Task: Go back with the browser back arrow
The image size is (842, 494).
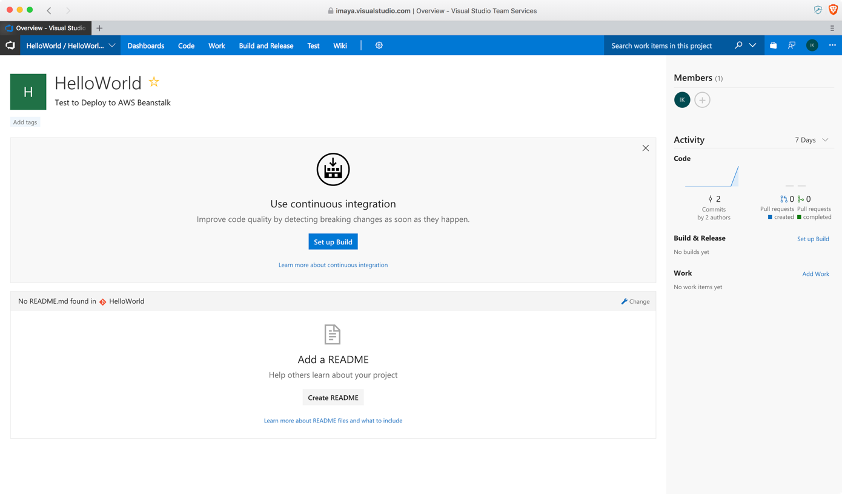Action: pos(49,10)
